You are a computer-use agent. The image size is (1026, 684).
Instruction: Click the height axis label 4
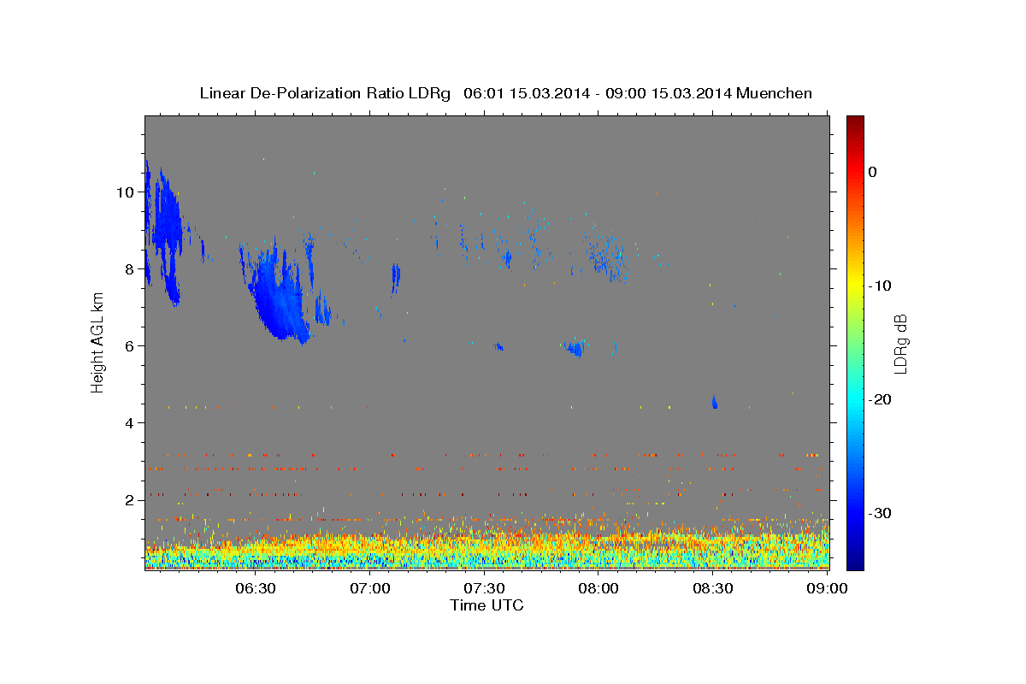pyautogui.click(x=129, y=423)
